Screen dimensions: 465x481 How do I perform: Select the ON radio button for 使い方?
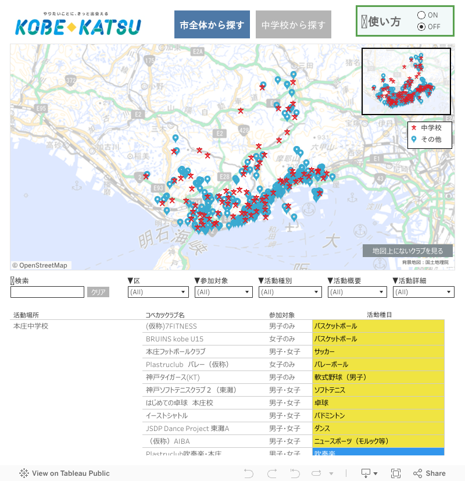421,15
